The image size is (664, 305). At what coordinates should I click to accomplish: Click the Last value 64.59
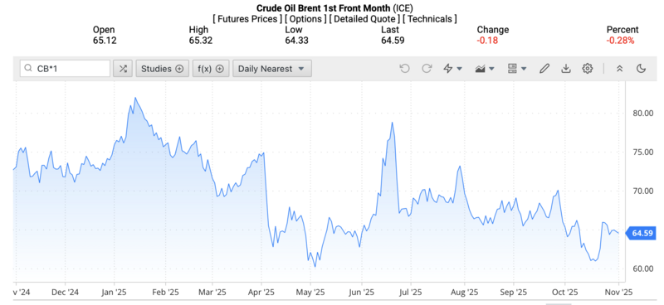(393, 41)
